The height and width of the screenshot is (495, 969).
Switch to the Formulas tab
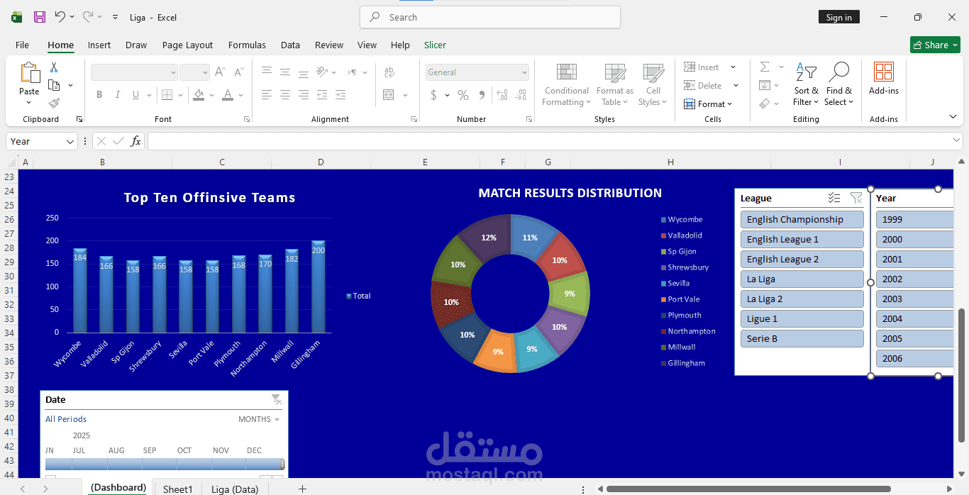(247, 45)
